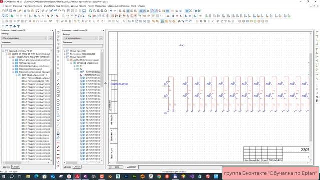Viewport: 320px width, 180px height.
Task: Click the previous page blue arrow icon
Action: (x=111, y=11)
